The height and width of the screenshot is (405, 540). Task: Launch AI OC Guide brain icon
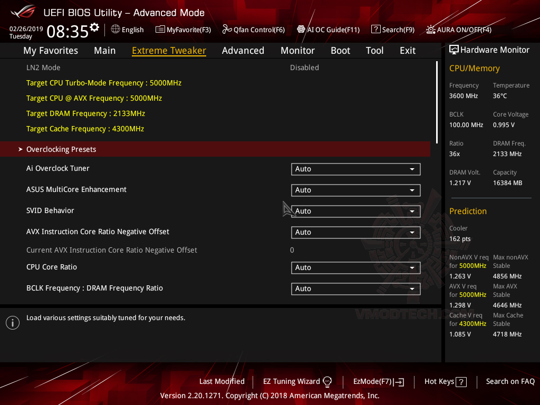pyautogui.click(x=301, y=30)
